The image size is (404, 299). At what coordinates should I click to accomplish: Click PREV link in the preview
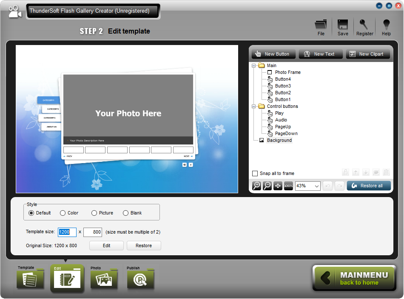(x=68, y=156)
